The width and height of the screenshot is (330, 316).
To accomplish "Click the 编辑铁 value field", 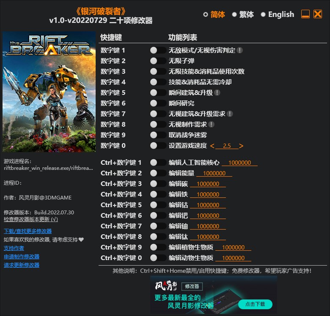I will [x=208, y=194].
